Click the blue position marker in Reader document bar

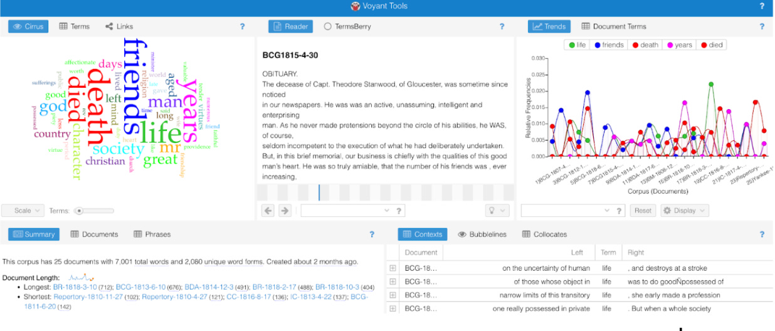[x=319, y=192]
